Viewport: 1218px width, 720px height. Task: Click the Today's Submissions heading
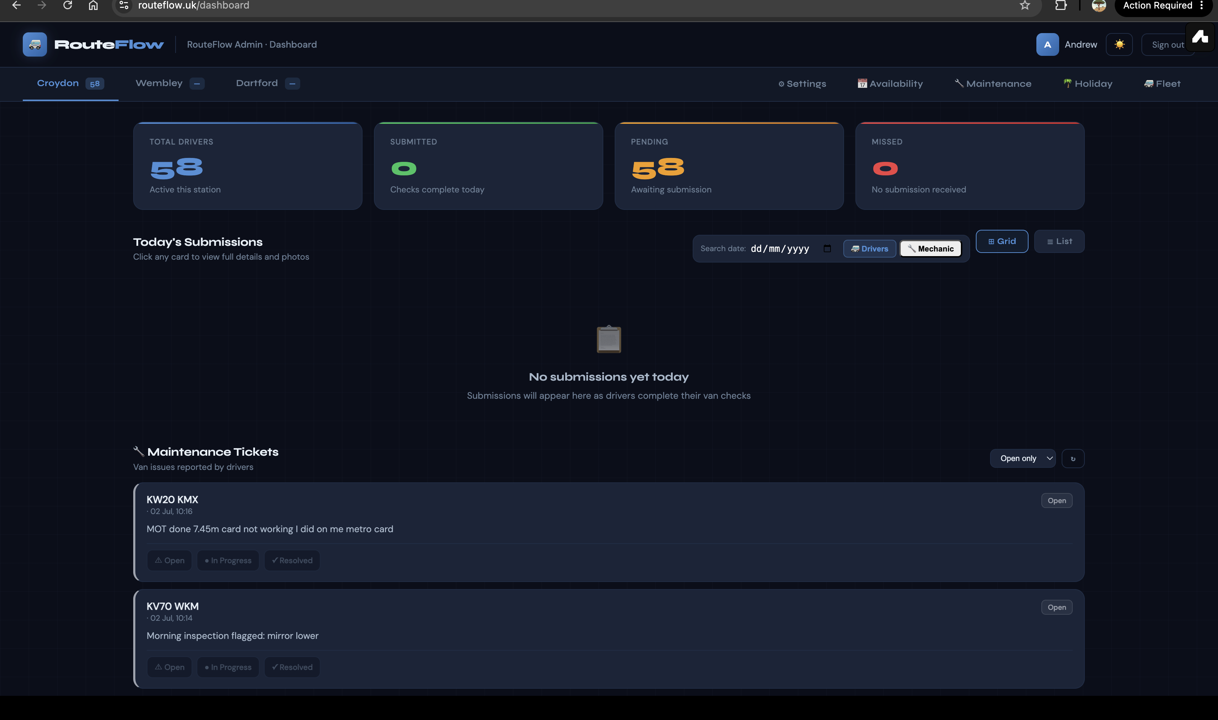198,242
